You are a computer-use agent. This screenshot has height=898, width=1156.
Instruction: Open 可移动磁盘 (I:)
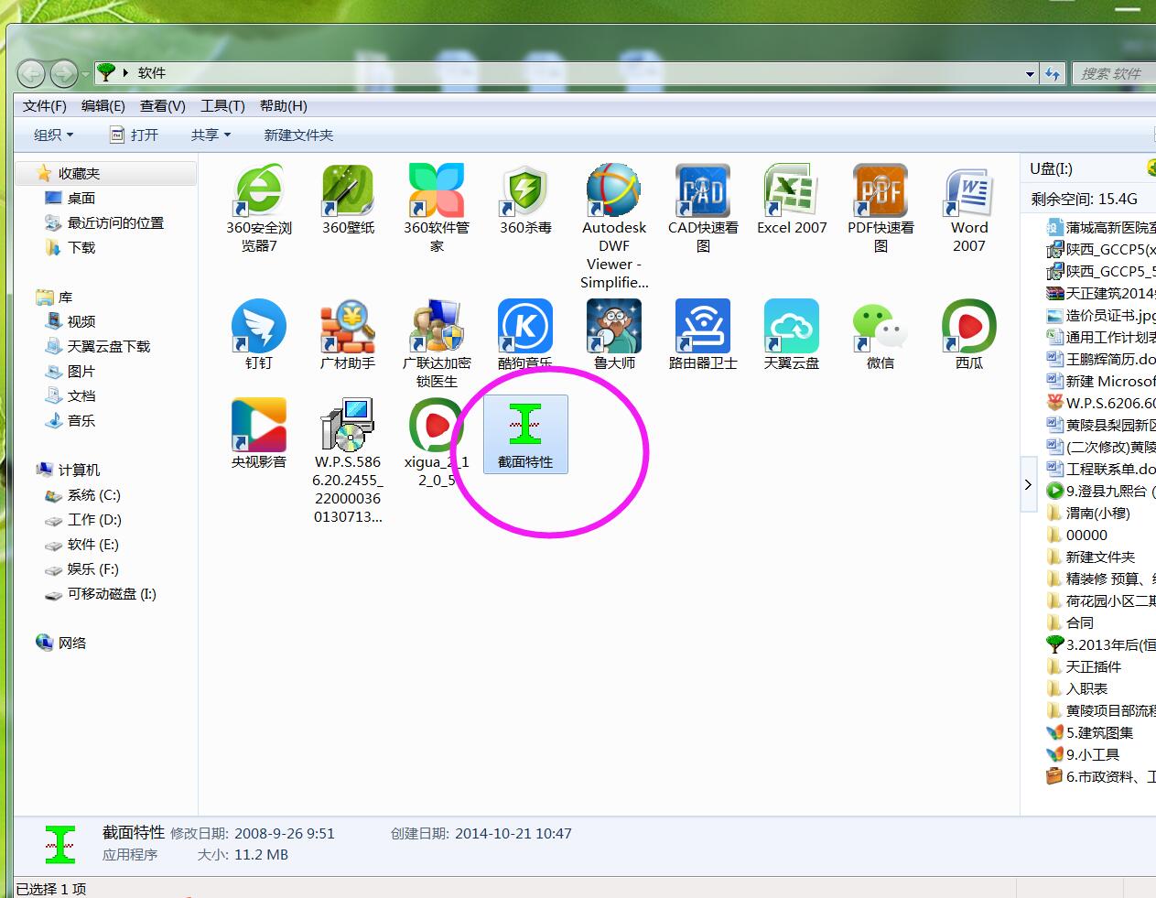coord(112,593)
